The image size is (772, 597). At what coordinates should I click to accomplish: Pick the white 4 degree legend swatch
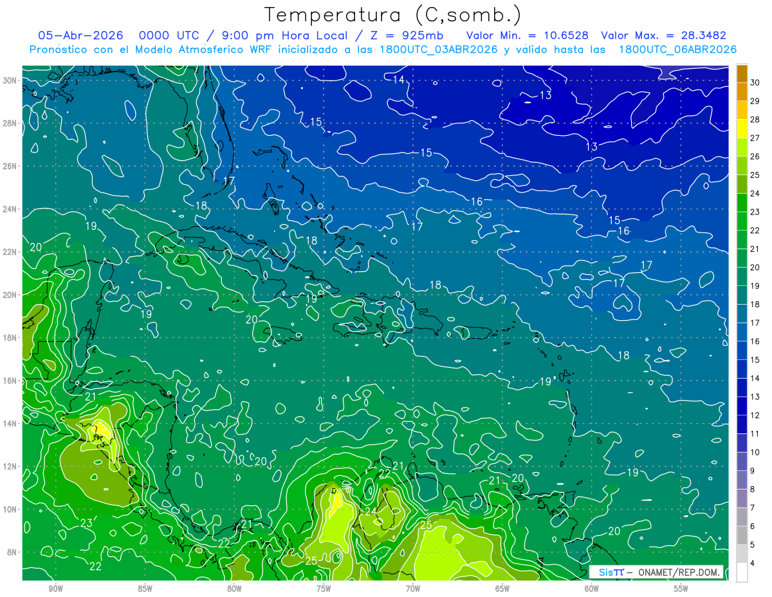pos(742,573)
